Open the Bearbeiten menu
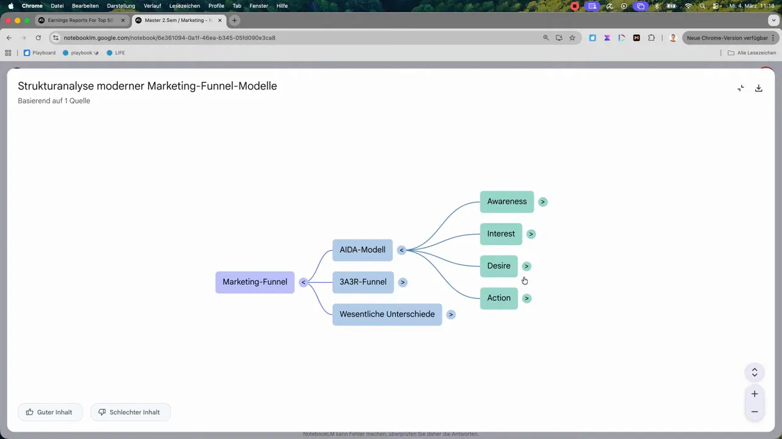This screenshot has width=782, height=439. coord(86,6)
